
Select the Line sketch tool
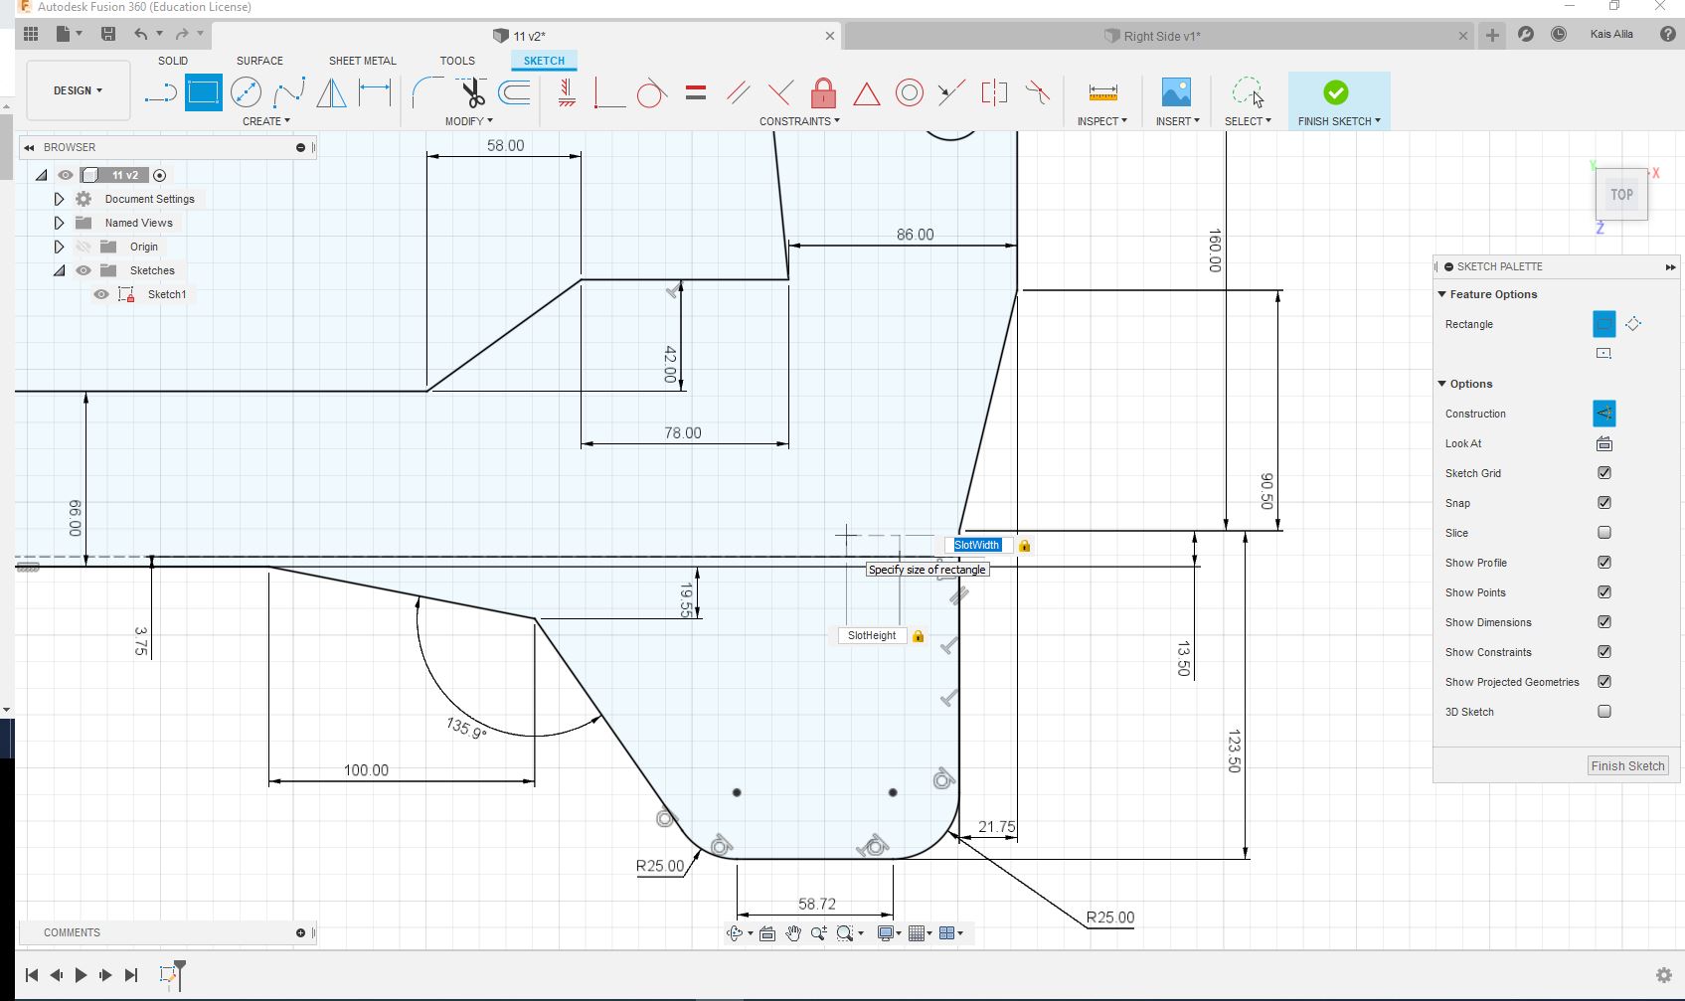[160, 93]
